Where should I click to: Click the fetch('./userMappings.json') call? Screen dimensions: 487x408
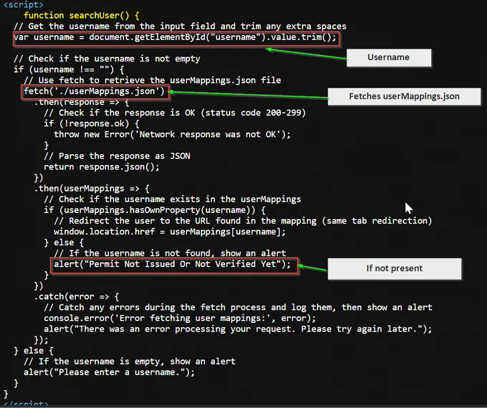click(94, 91)
